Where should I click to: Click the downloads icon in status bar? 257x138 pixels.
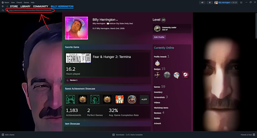click(113, 135)
